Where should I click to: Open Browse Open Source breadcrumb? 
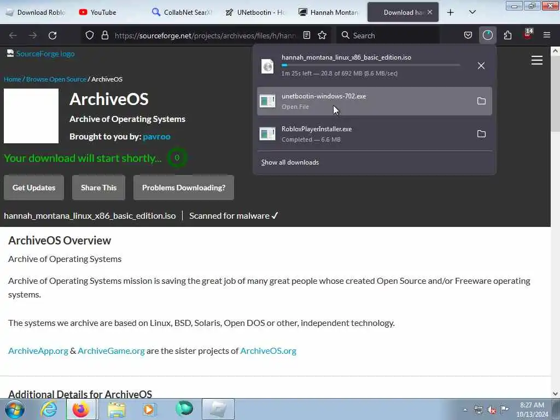click(56, 79)
